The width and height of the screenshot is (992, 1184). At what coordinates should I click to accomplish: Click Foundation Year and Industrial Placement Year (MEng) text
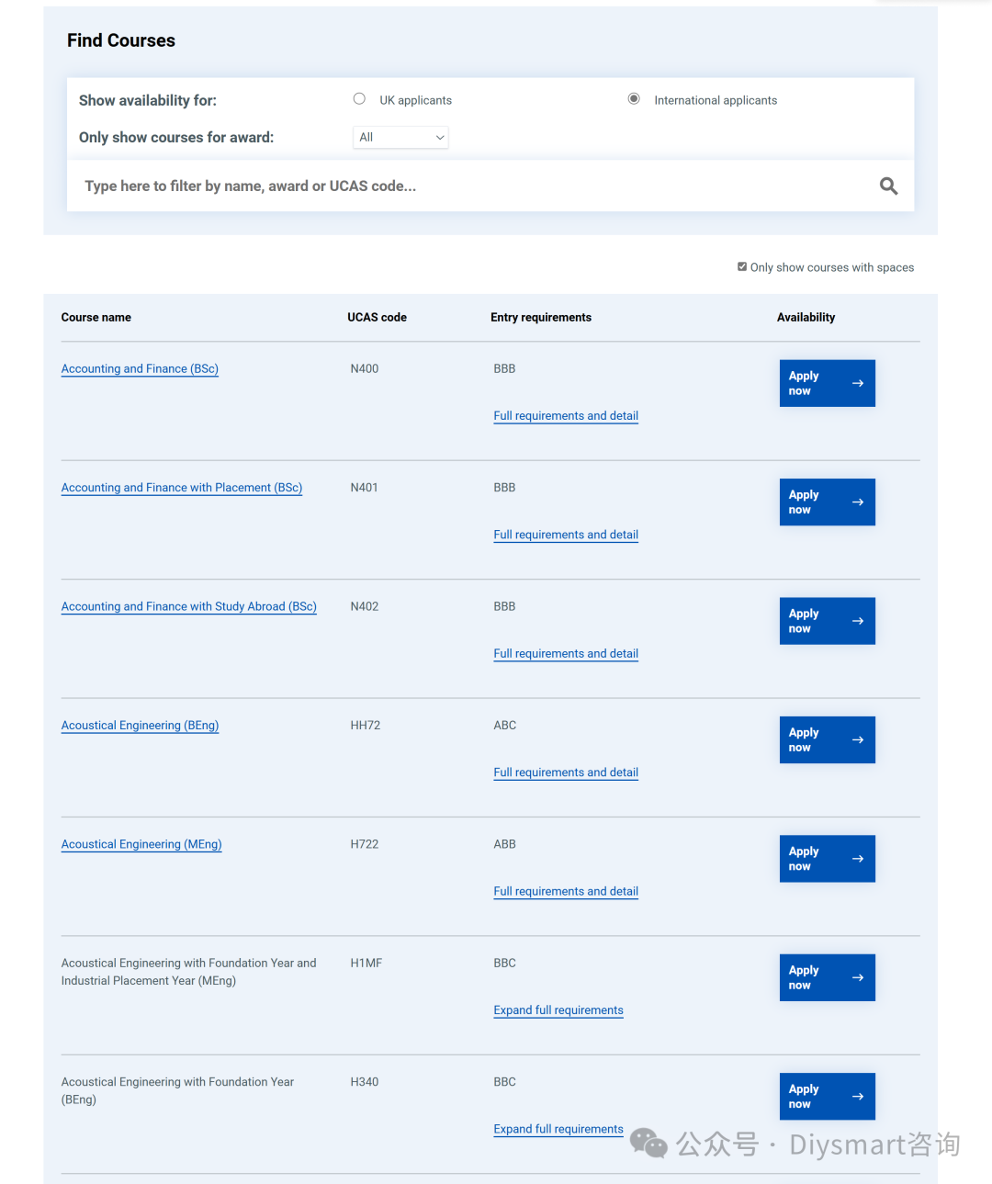click(x=188, y=972)
